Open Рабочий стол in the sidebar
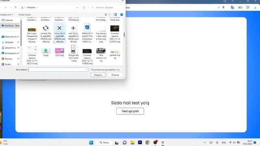The image size is (260, 146). [10, 36]
